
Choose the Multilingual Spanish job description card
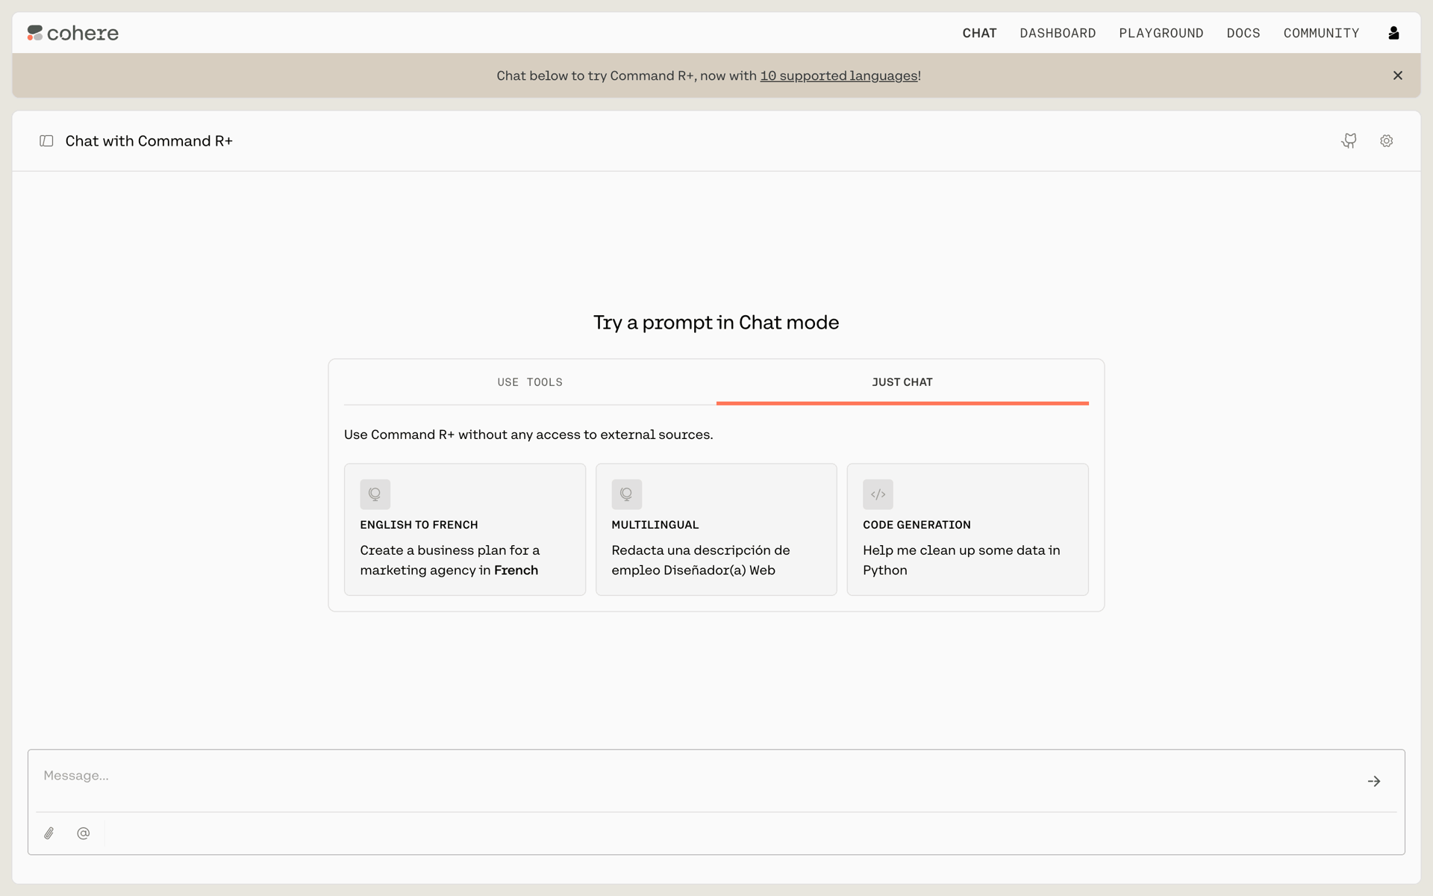[x=716, y=529]
